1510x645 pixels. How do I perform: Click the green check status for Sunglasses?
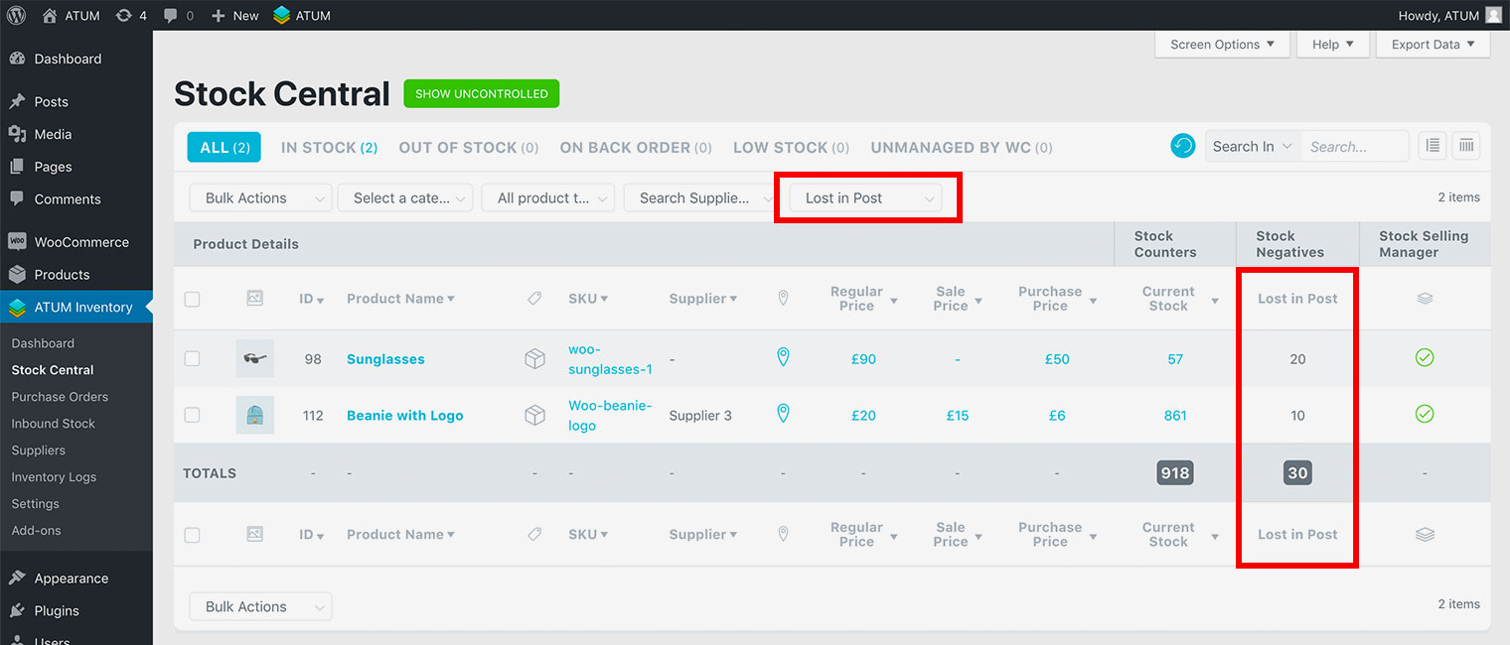(1425, 358)
